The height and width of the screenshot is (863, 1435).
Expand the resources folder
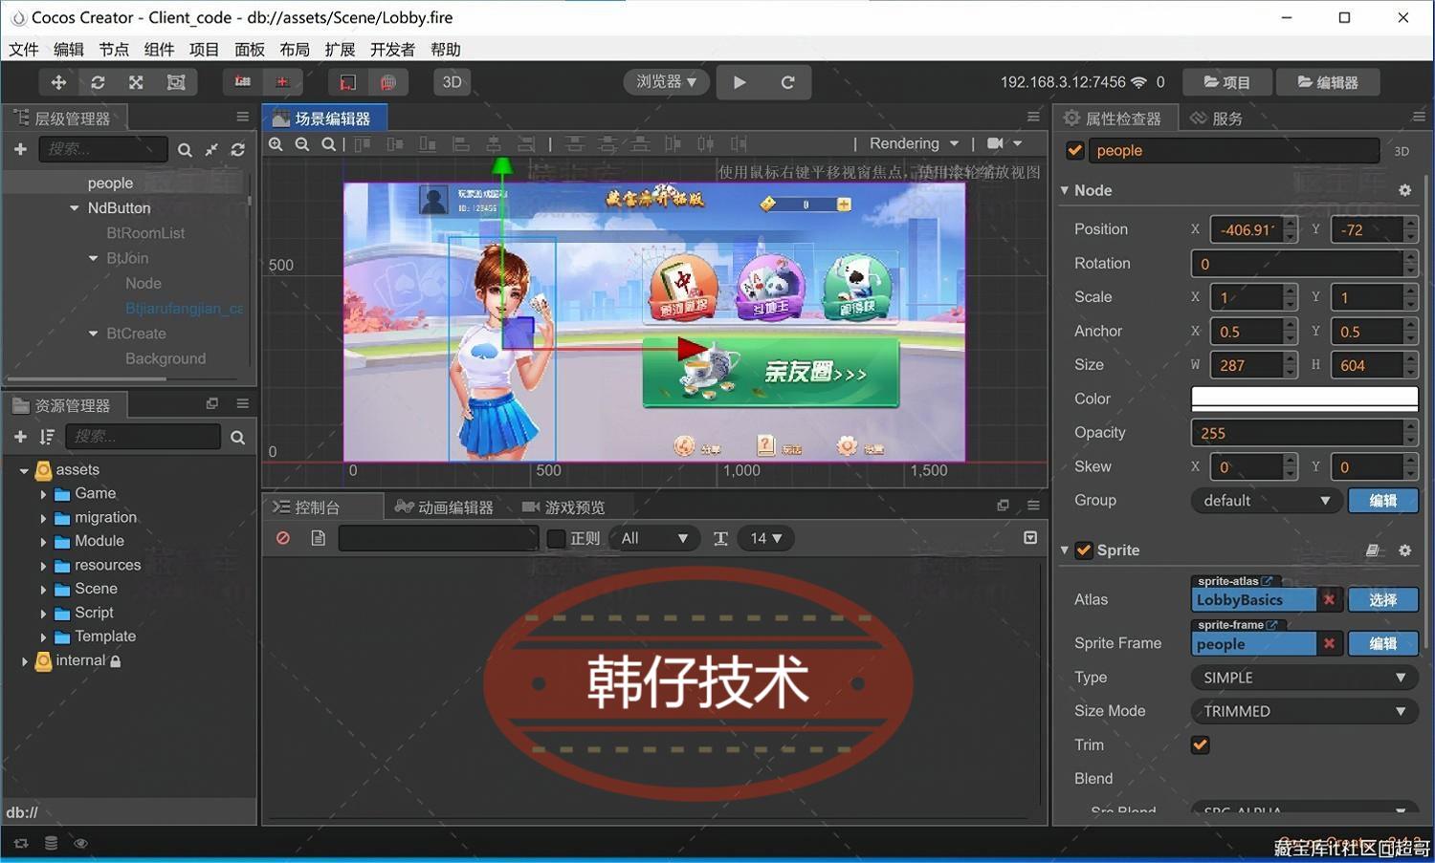point(43,566)
